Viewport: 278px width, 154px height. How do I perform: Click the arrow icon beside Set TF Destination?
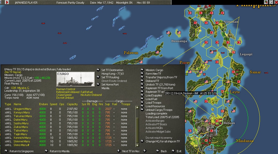[98, 70]
